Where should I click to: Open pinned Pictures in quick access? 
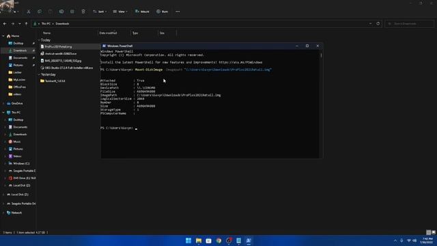click(18, 65)
